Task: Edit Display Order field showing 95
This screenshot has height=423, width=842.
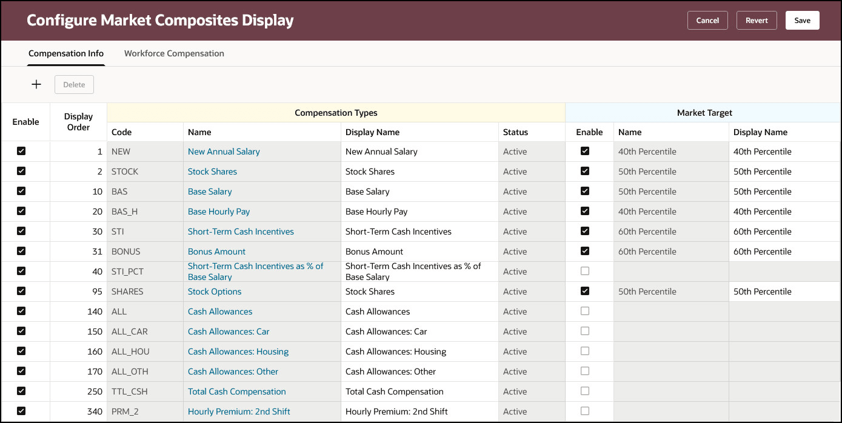Action: click(x=78, y=291)
